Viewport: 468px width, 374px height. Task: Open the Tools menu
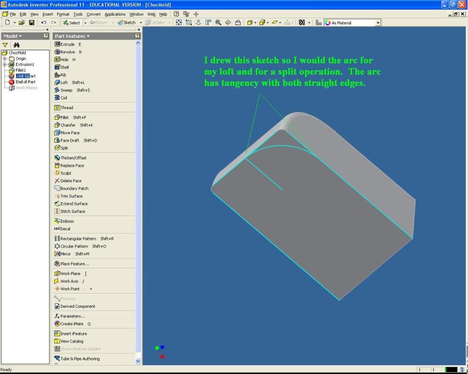click(x=78, y=14)
